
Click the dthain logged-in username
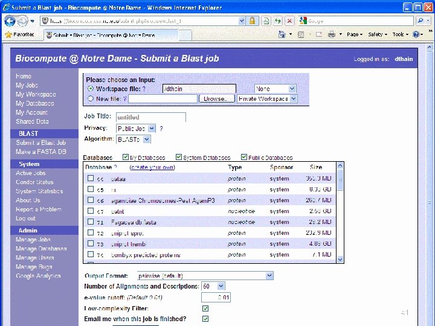(404, 59)
